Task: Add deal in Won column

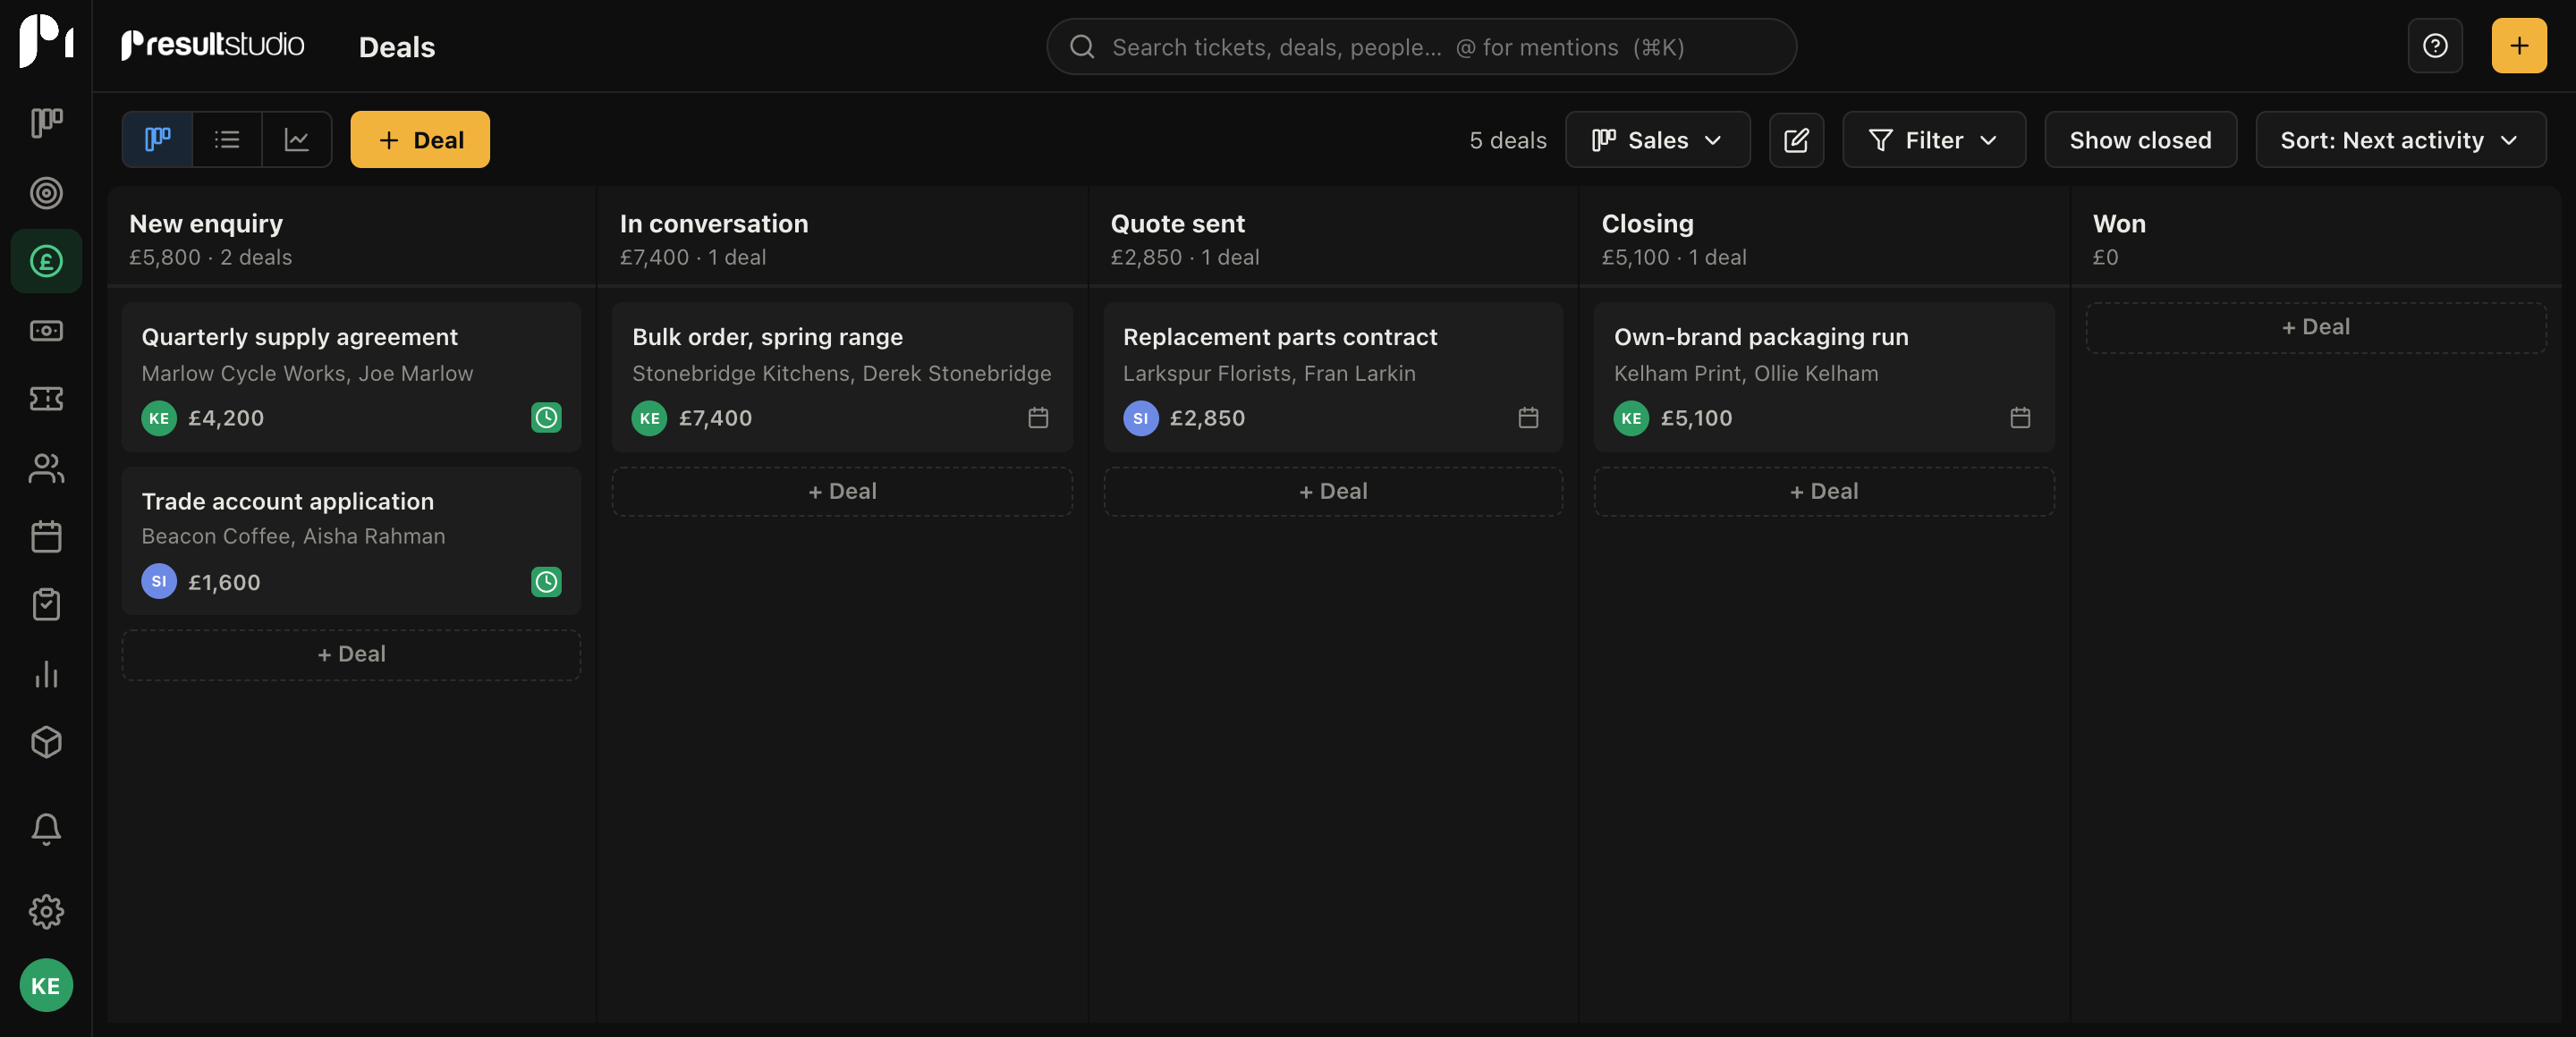Action: pos(2315,326)
